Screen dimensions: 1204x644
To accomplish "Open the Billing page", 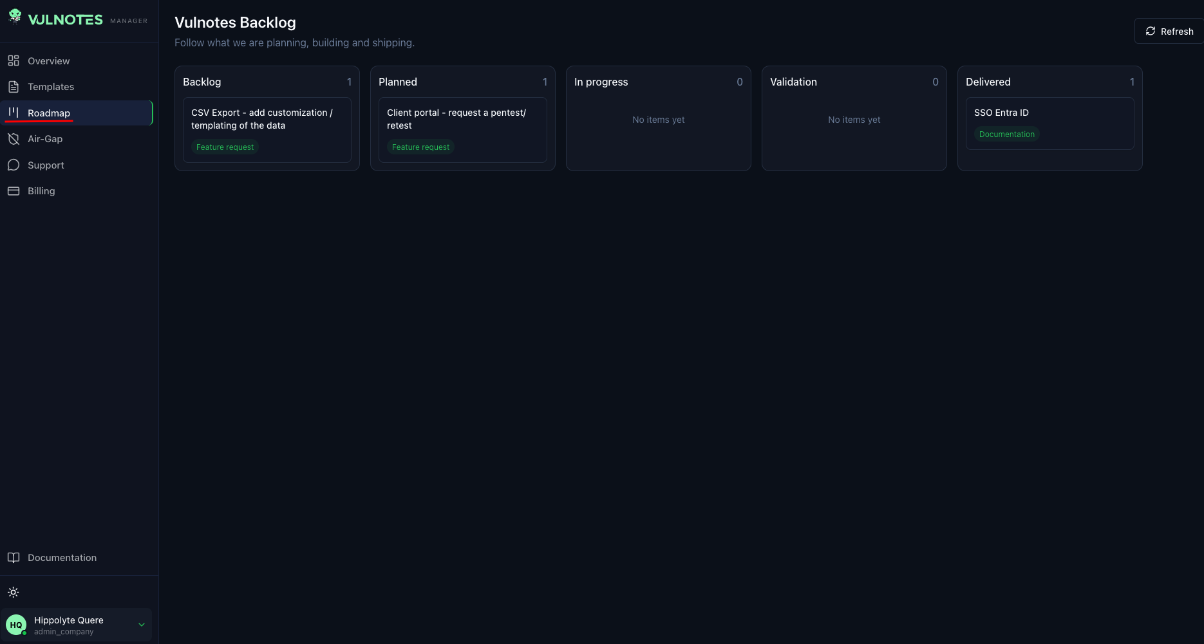I will [77, 191].
